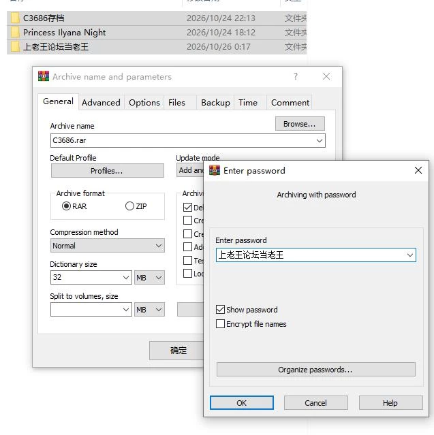
Task: Click the Organize passwords... button
Action: click(x=315, y=370)
